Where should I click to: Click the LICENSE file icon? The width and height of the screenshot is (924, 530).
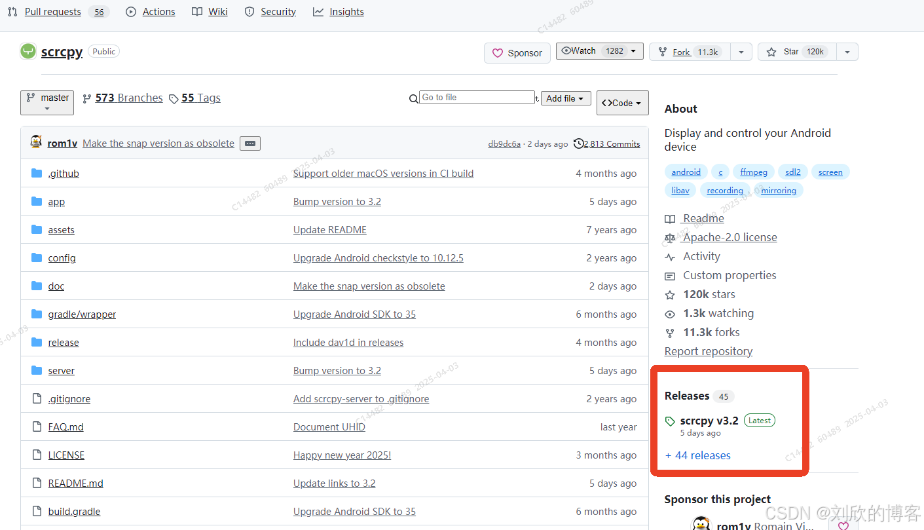click(x=37, y=455)
